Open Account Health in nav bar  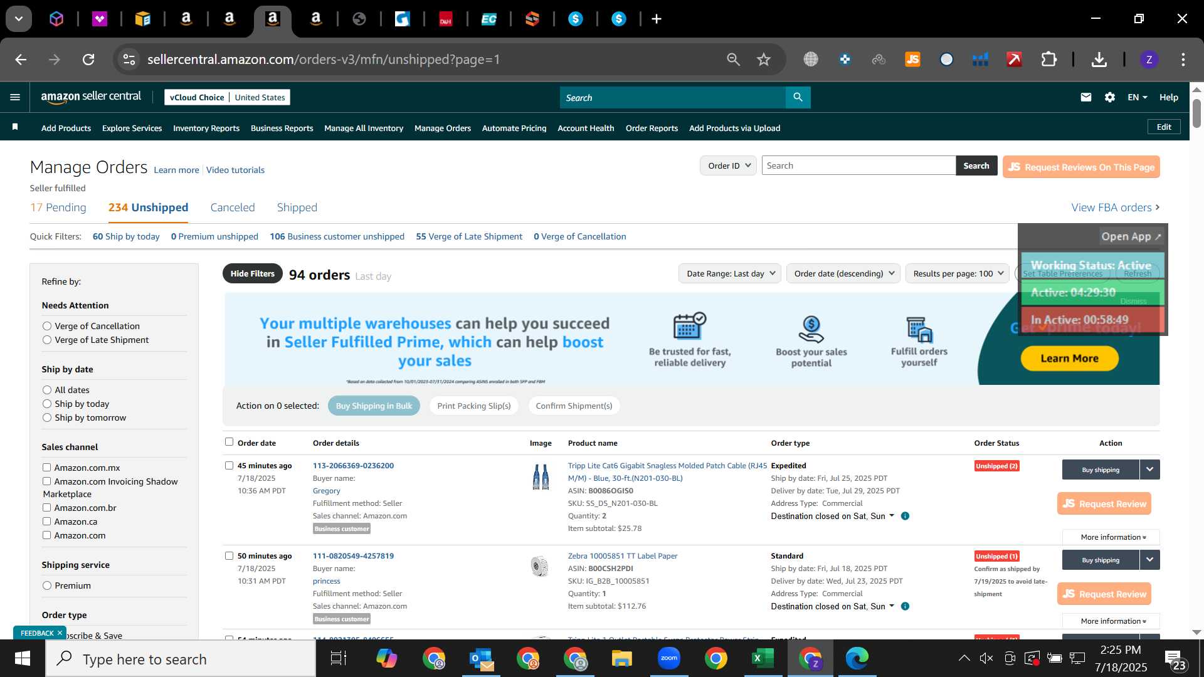pyautogui.click(x=586, y=128)
